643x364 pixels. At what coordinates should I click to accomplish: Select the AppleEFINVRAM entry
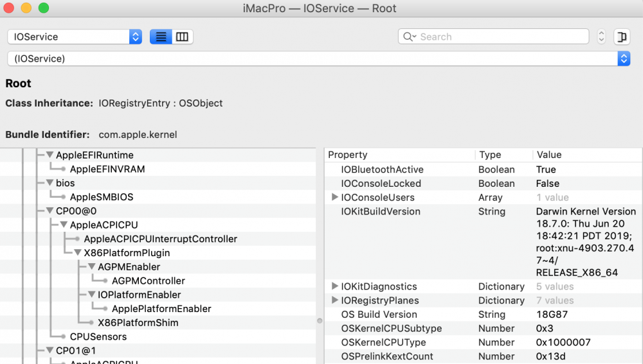[x=107, y=169]
